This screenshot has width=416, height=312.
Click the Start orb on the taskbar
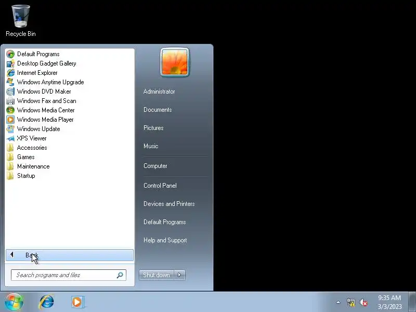point(14,302)
